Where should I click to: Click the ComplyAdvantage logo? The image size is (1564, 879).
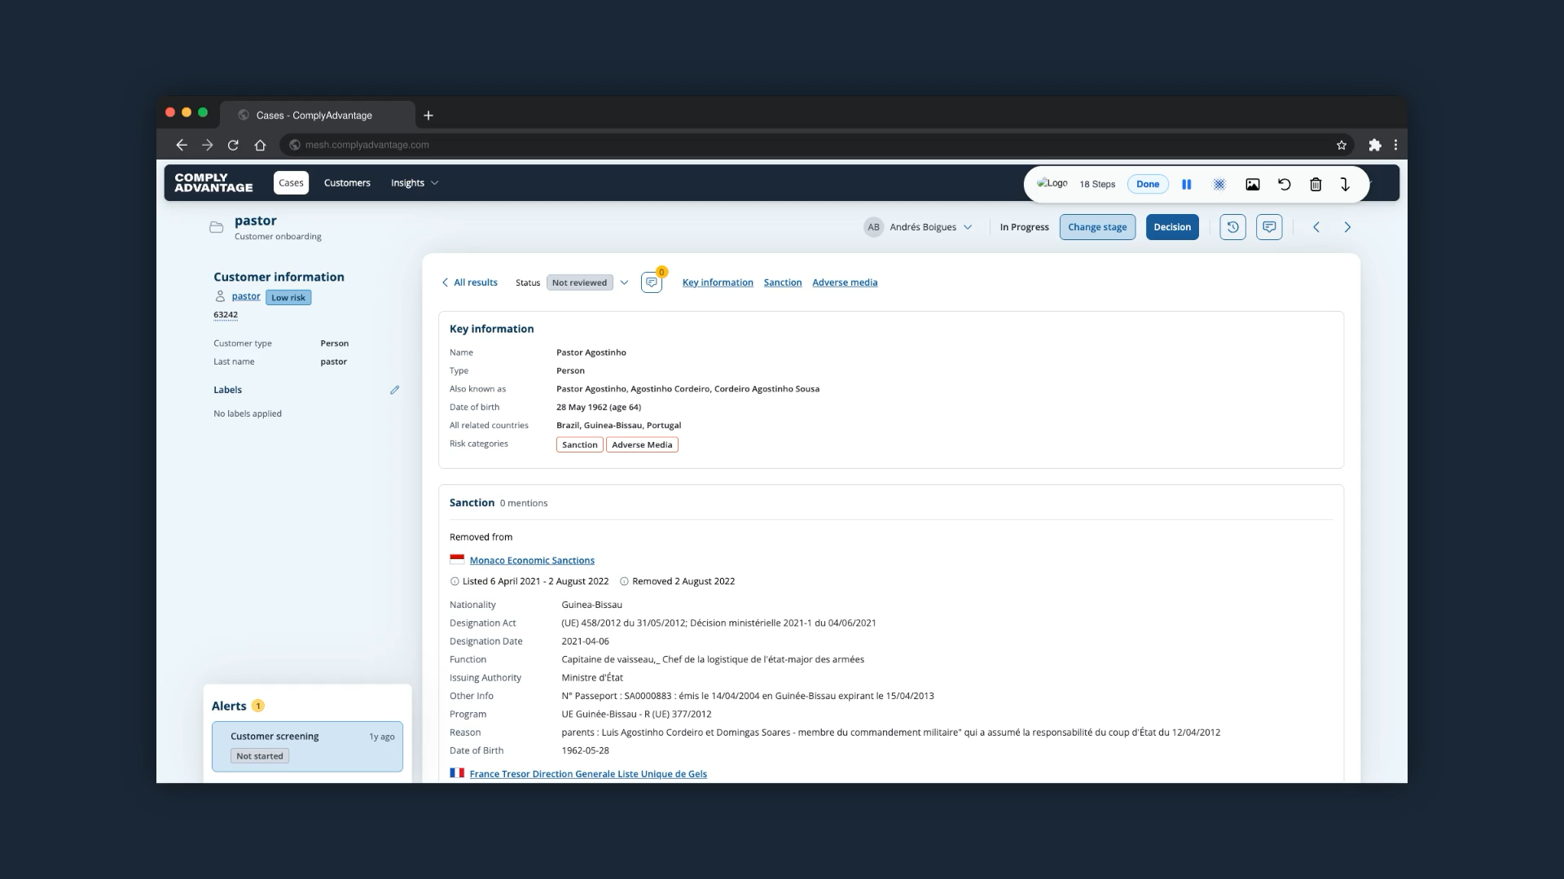(213, 183)
